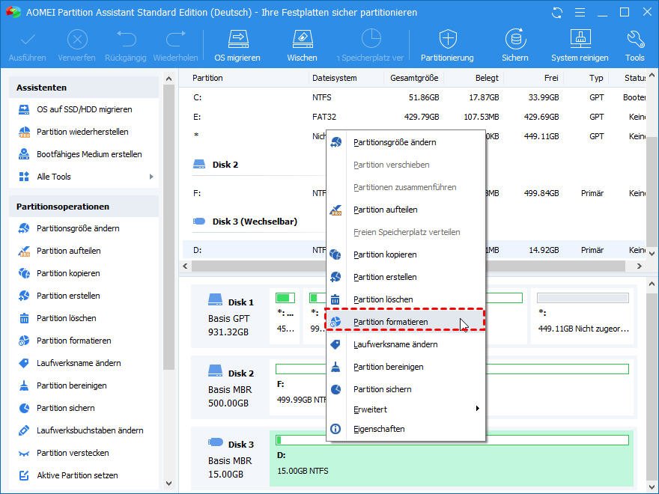Click the refresh icon in the title bar

tap(557, 13)
